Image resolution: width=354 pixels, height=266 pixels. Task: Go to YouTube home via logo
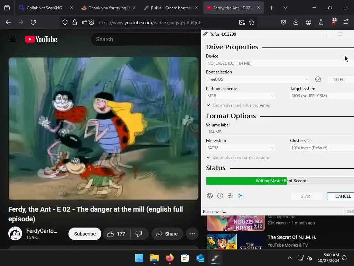(41, 39)
